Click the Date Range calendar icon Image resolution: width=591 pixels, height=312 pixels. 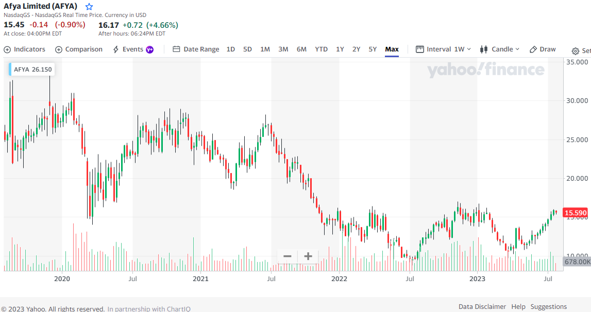[176, 49]
